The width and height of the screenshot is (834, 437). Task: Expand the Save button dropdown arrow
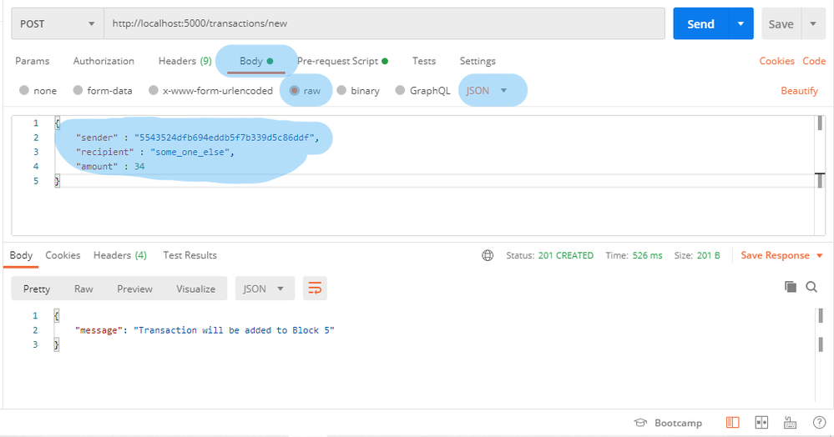point(813,24)
